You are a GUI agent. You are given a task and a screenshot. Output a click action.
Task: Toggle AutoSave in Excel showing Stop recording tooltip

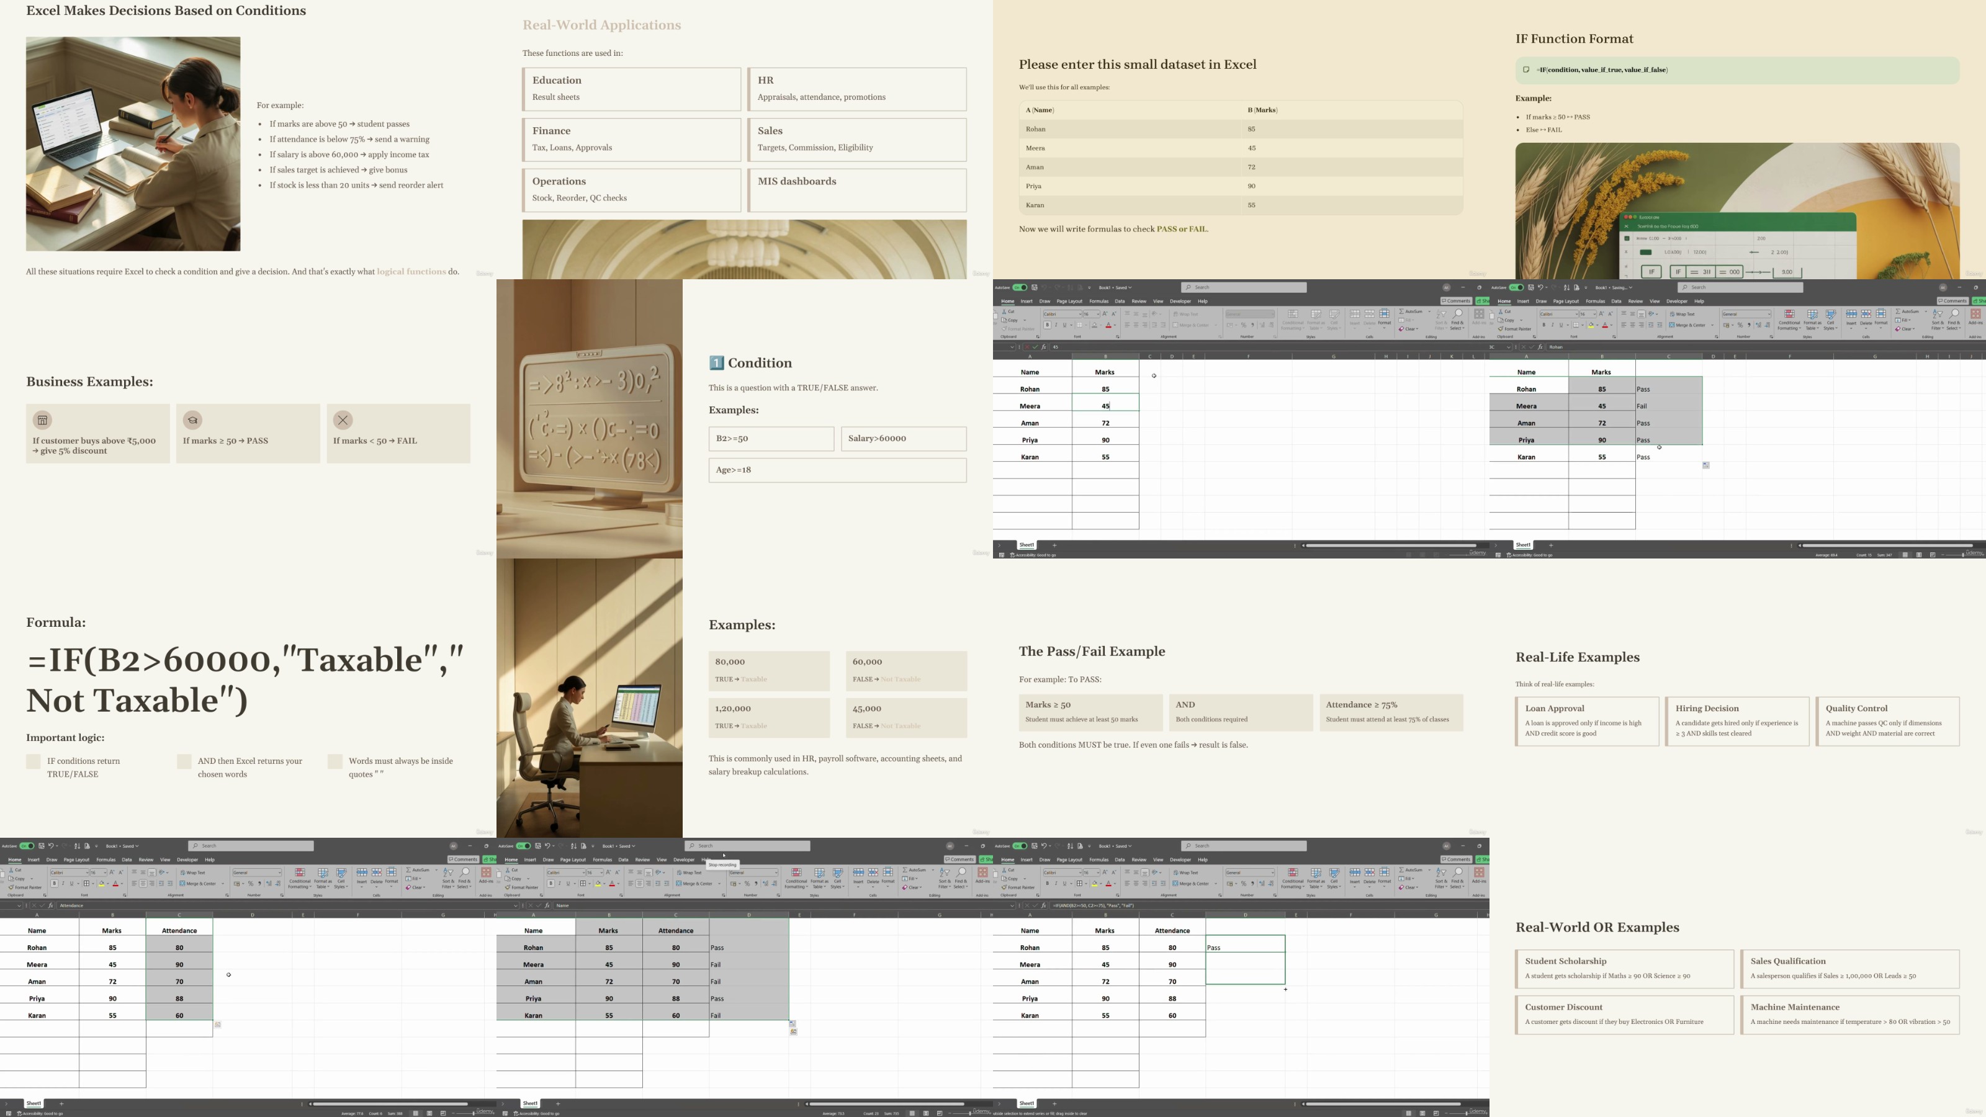[523, 846]
